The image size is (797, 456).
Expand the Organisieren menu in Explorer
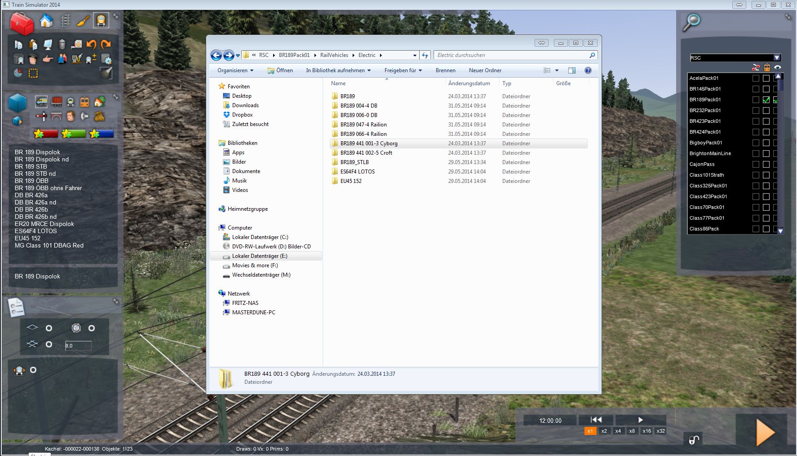coord(235,70)
